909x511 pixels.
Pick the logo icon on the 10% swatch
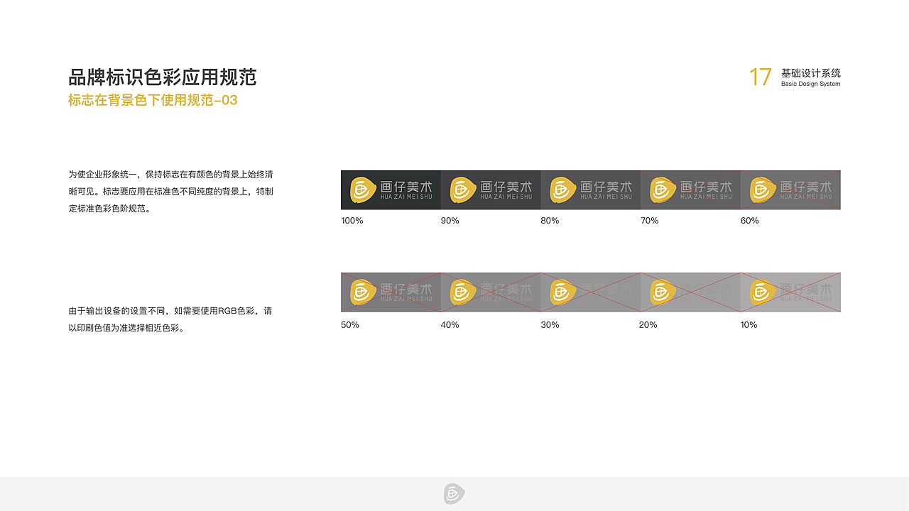coord(763,292)
